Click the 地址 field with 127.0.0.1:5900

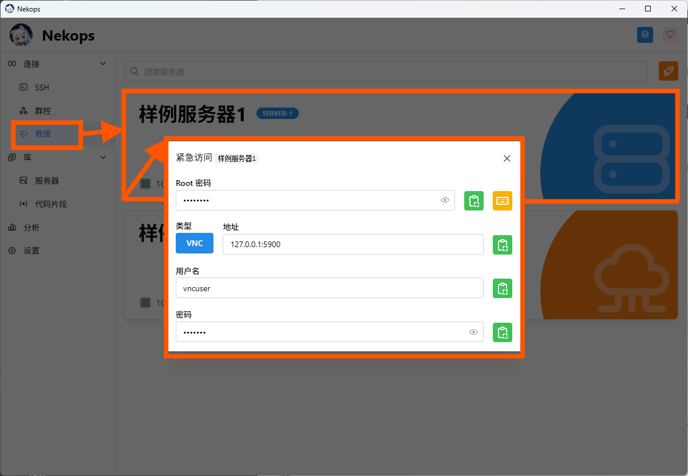(x=352, y=244)
